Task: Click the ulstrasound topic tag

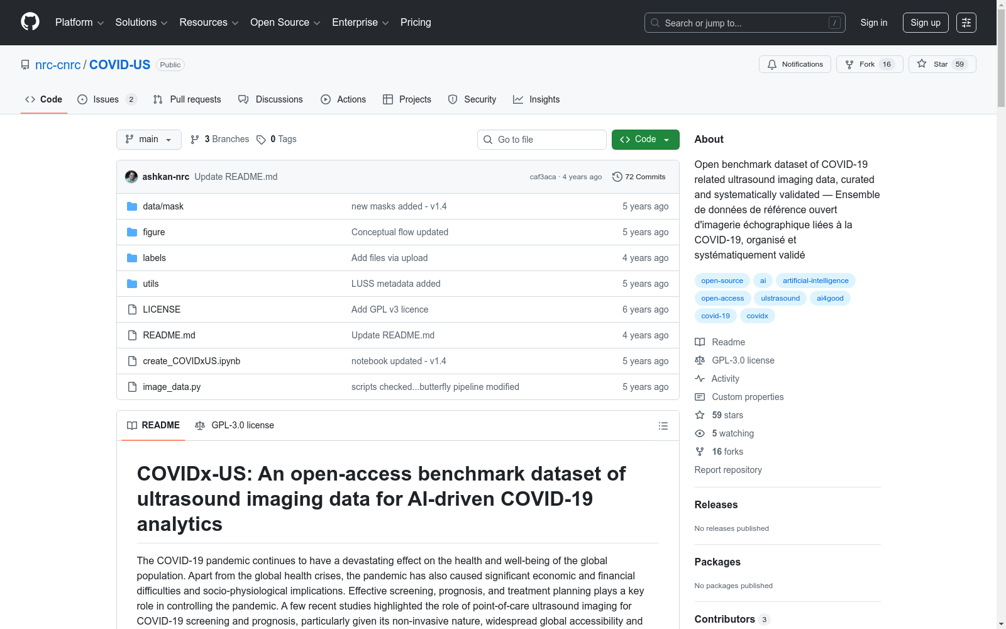Action: pos(780,298)
